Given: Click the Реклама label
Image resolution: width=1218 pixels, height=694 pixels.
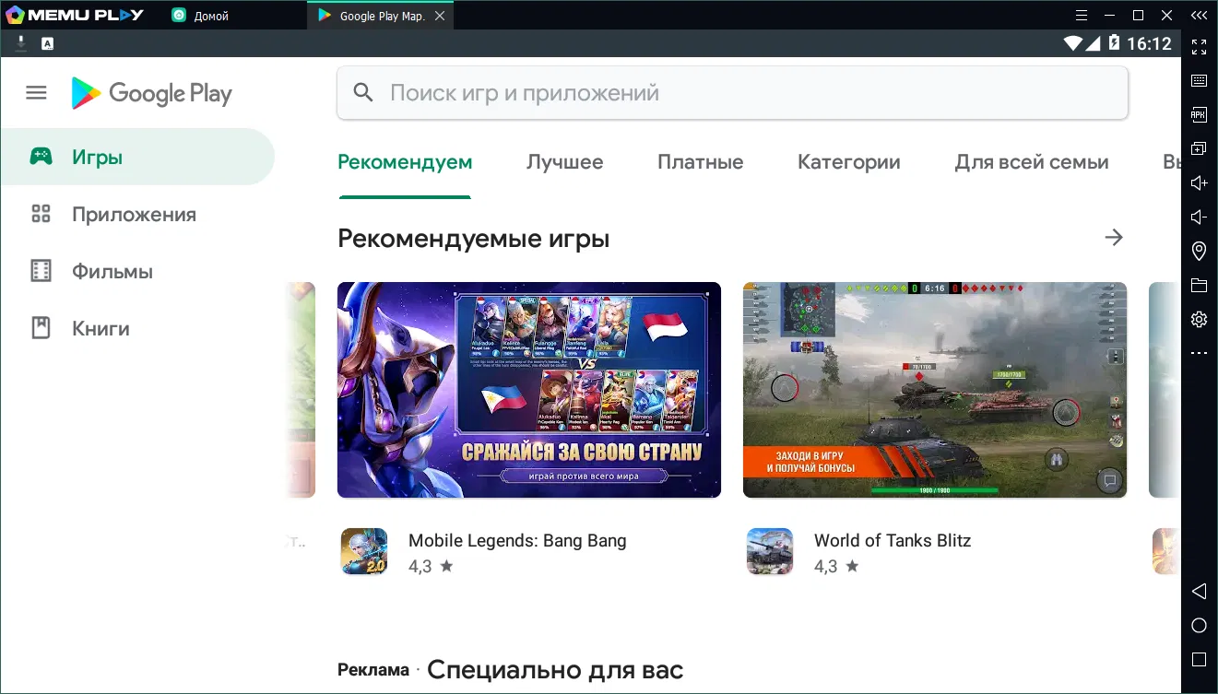Looking at the screenshot, I should pos(373,670).
